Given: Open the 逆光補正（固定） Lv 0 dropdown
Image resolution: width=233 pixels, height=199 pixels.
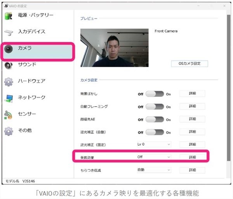Looking at the screenshot, I should (x=154, y=144).
